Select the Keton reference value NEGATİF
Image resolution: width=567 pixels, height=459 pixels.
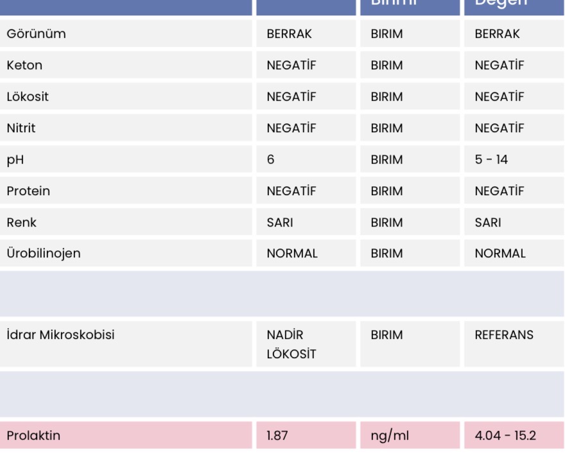click(499, 65)
